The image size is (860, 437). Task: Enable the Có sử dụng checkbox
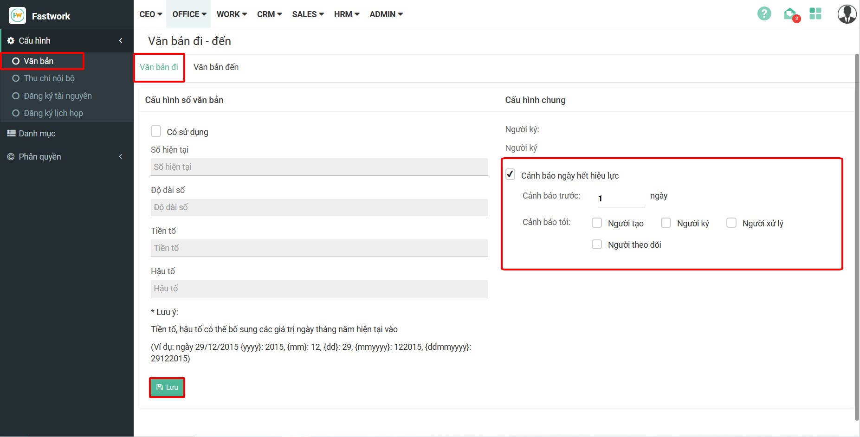[156, 131]
